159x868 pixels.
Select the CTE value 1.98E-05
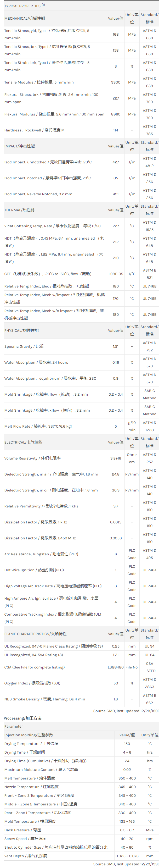tap(116, 274)
